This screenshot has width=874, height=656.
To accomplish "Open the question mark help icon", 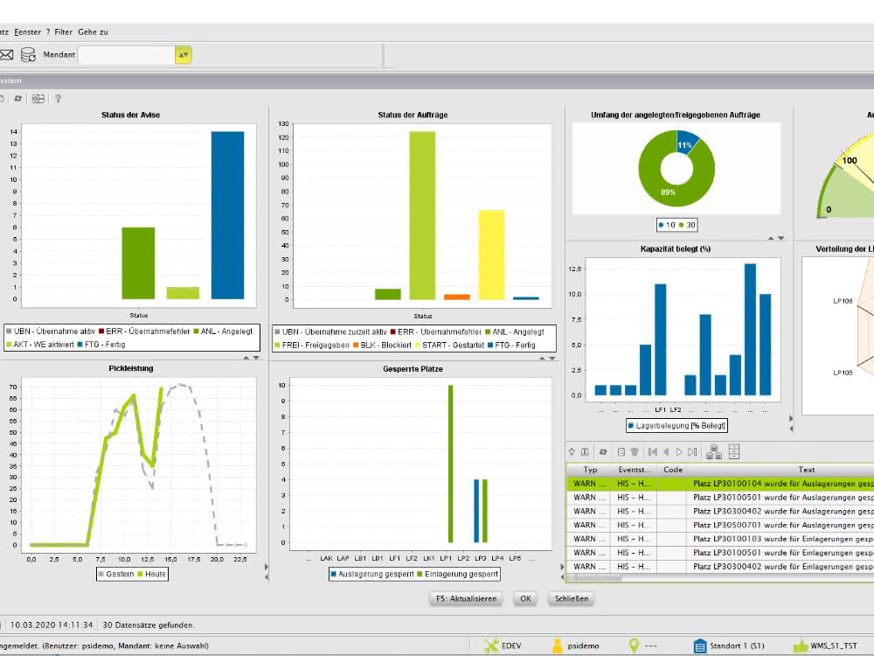I will coord(58,99).
